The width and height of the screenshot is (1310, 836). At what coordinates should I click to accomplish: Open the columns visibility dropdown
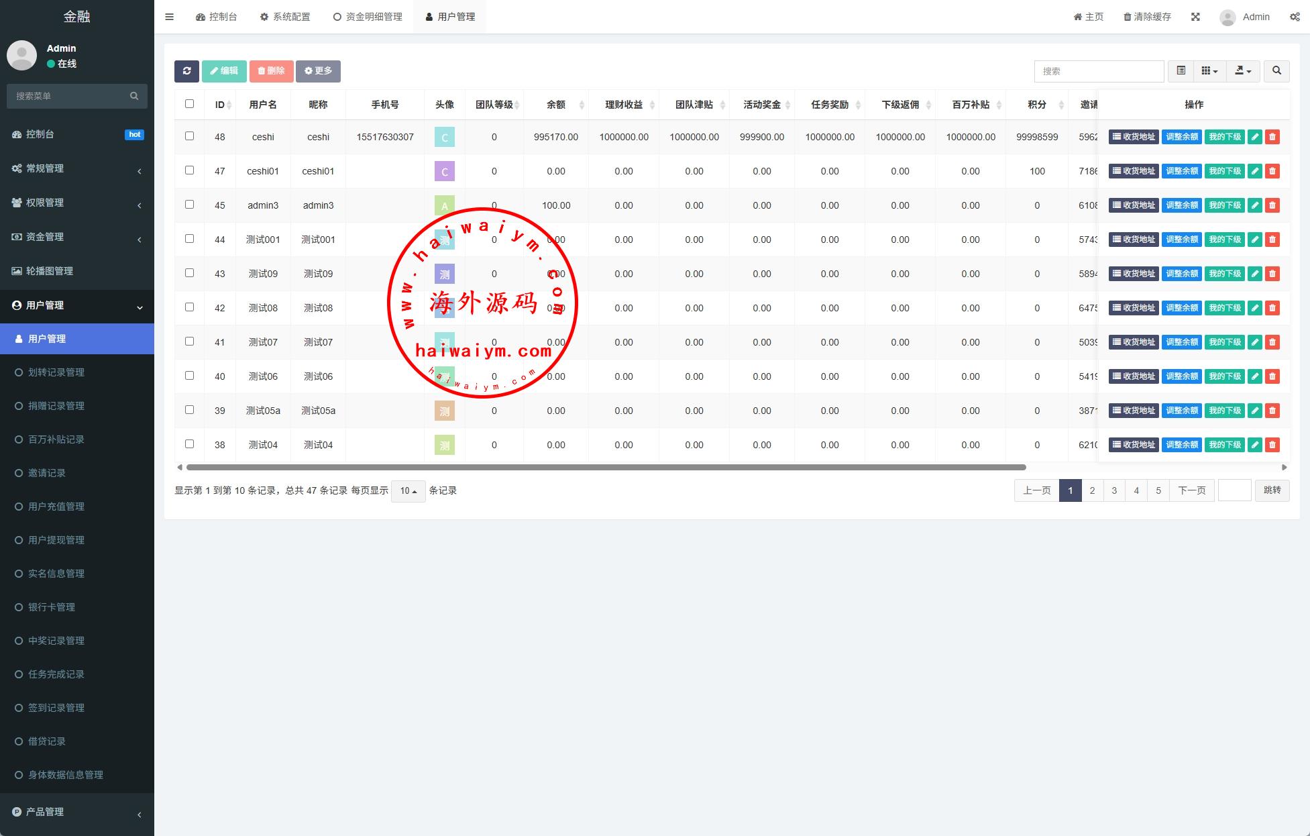(x=1209, y=70)
